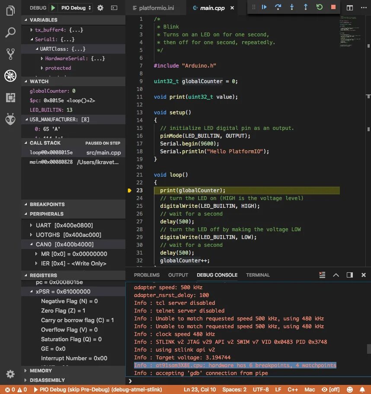371x394 pixels.
Task: Open the platformio.ini editor tab
Action: (154, 8)
